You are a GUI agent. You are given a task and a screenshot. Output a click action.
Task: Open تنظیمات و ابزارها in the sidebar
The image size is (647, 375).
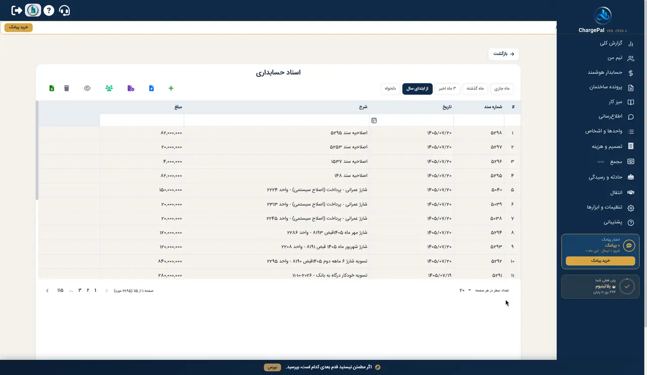pyautogui.click(x=604, y=208)
